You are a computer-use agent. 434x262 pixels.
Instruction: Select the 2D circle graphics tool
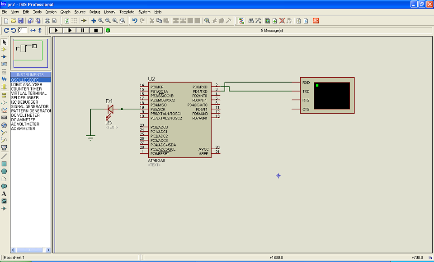pos(4,171)
